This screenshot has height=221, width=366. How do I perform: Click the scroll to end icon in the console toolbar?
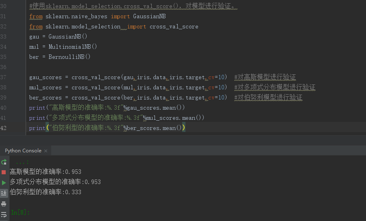click(4, 193)
